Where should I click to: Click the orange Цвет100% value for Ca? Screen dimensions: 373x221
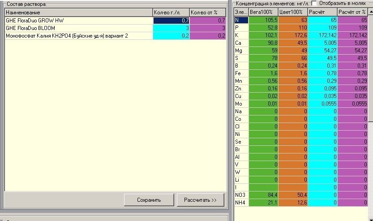click(293, 43)
